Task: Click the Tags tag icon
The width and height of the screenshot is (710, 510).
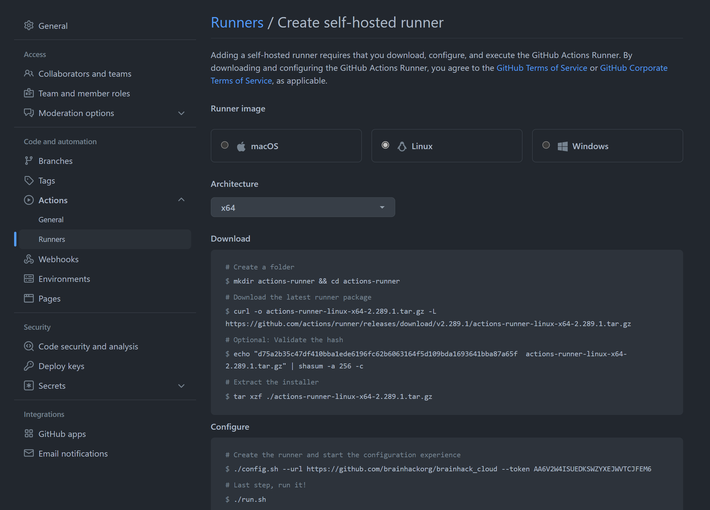Action: pos(29,180)
